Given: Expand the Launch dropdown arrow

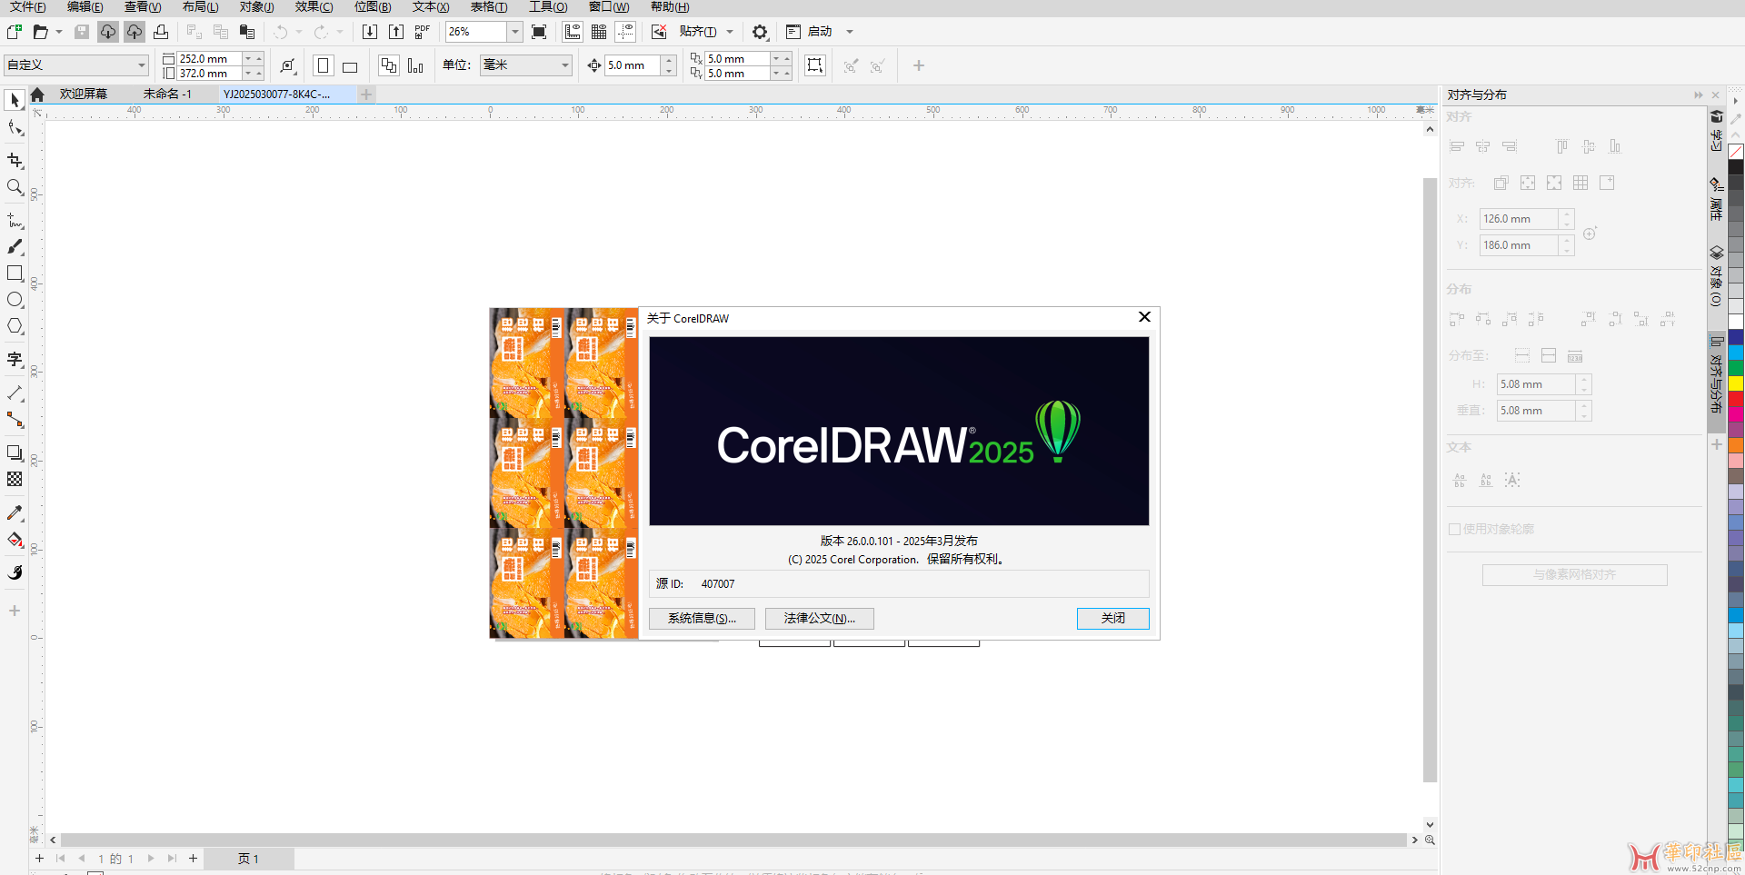Looking at the screenshot, I should [850, 32].
